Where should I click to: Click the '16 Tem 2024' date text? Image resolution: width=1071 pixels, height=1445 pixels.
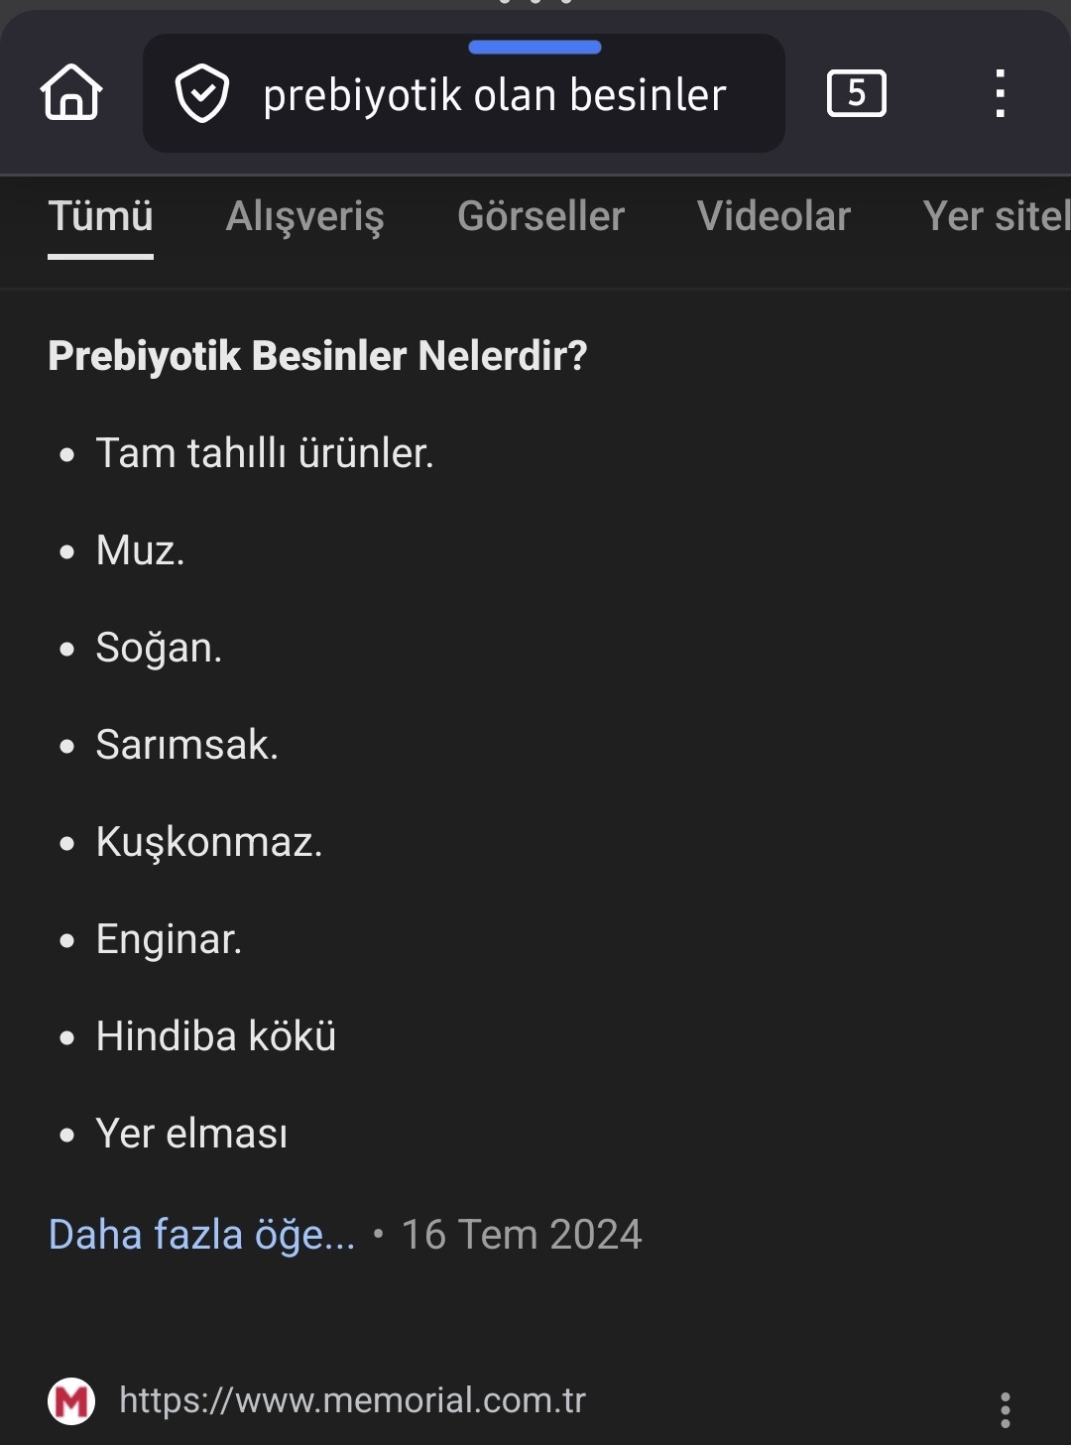point(522,1235)
